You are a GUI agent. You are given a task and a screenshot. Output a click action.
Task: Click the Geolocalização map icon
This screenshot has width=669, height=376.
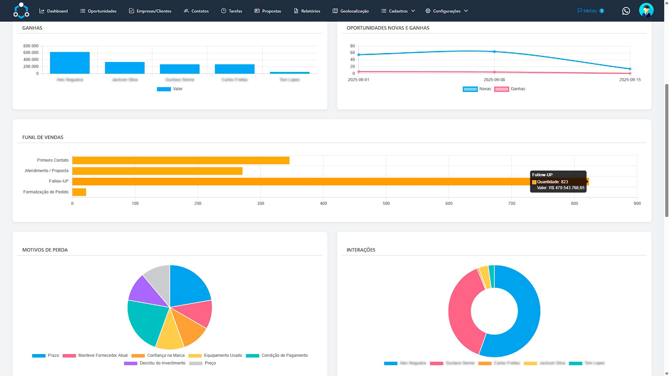coord(335,11)
